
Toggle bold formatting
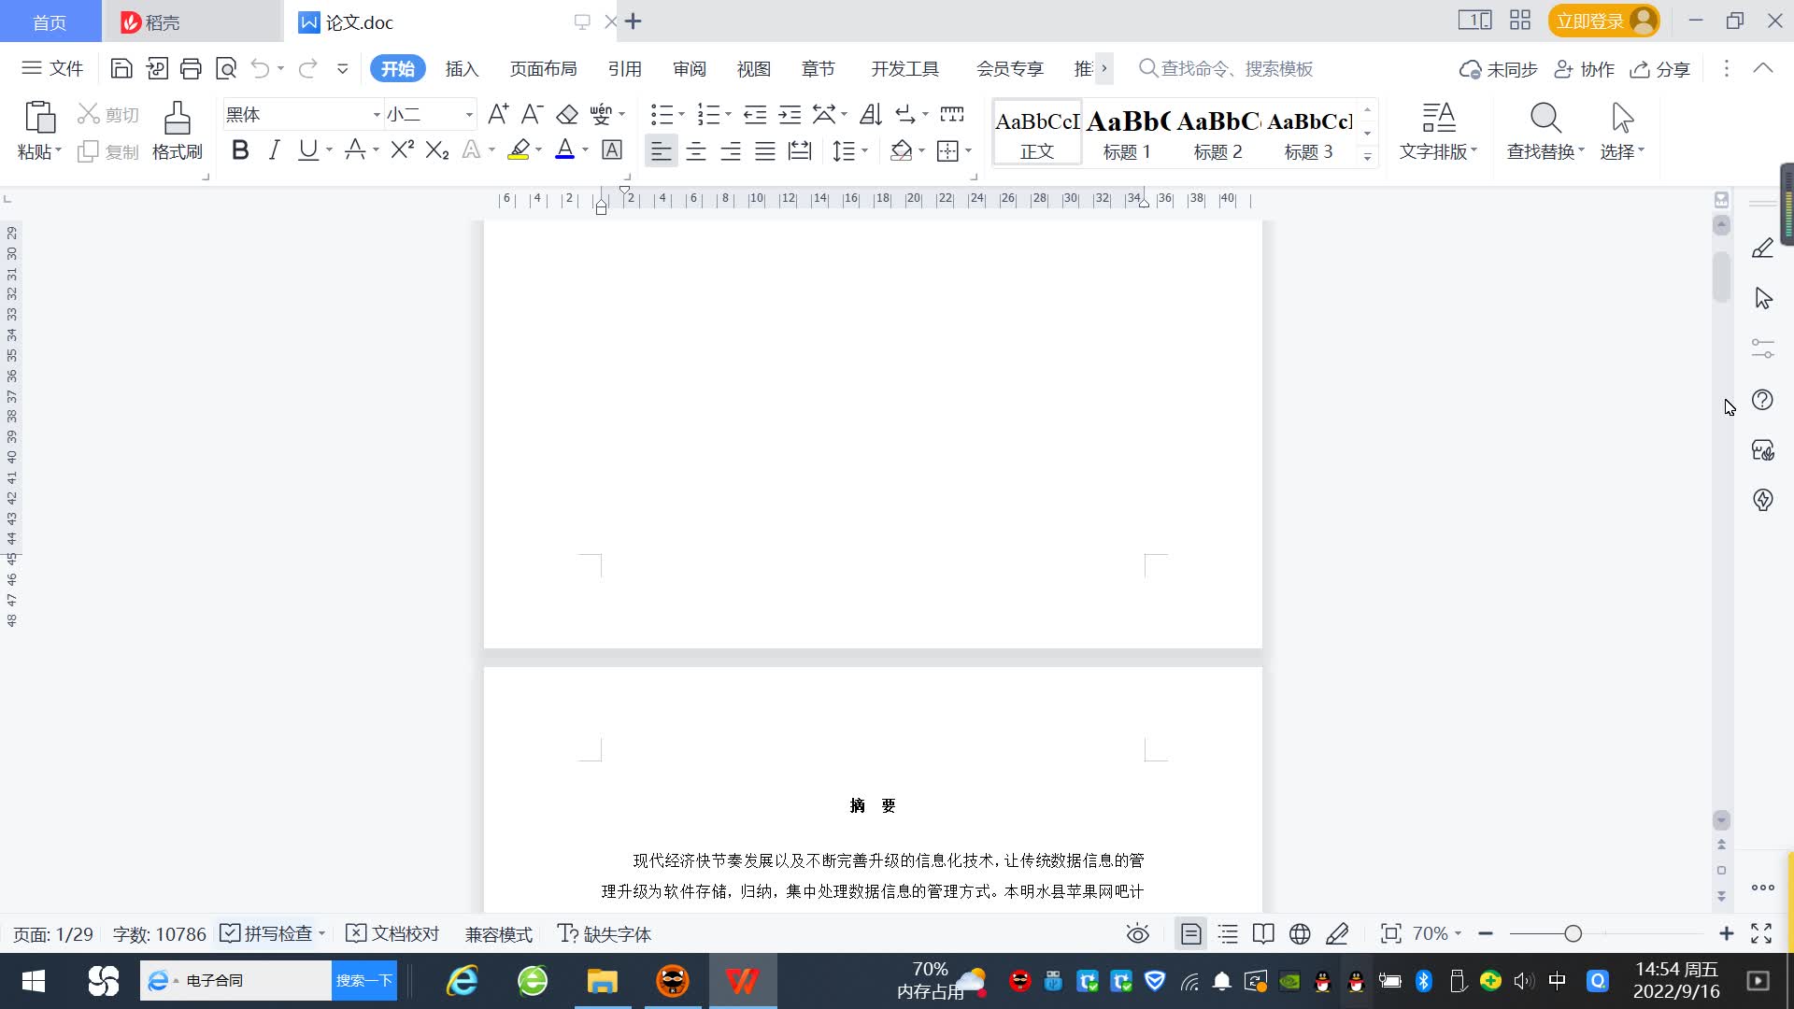239,149
